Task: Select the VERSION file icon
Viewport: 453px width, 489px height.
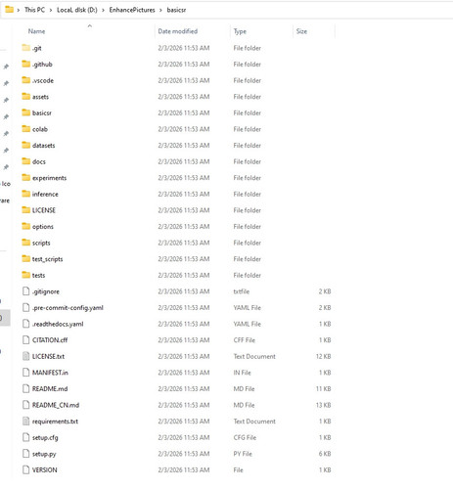Action: 26,469
